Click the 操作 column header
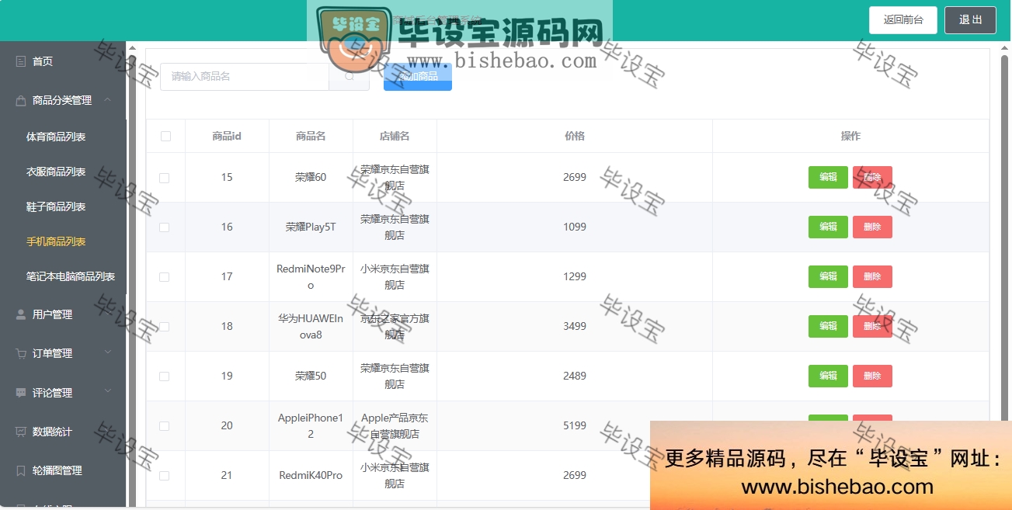Viewport: 1012px width, 510px height. [x=850, y=137]
